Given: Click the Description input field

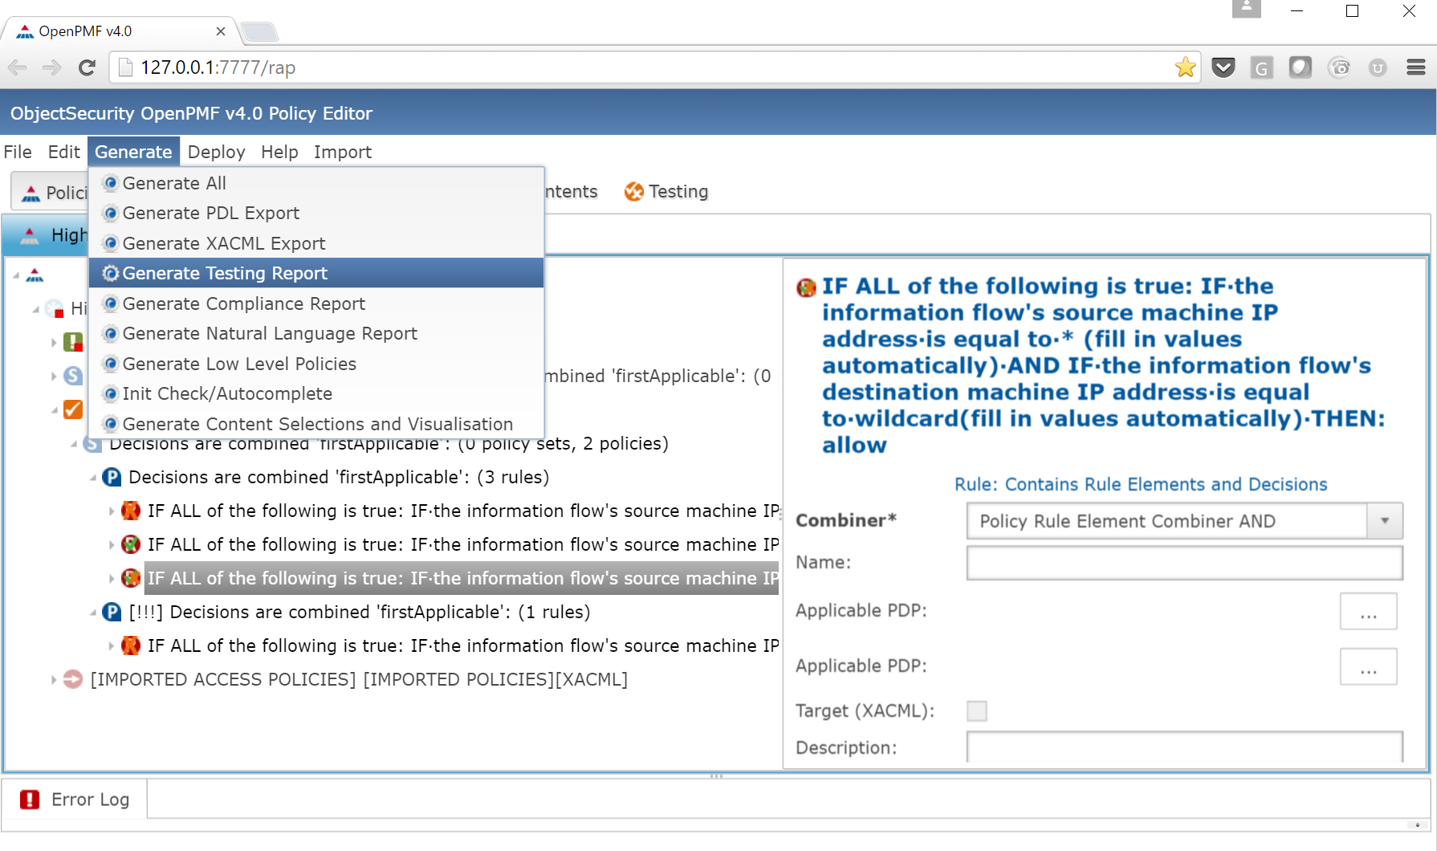Looking at the screenshot, I should pyautogui.click(x=1184, y=747).
